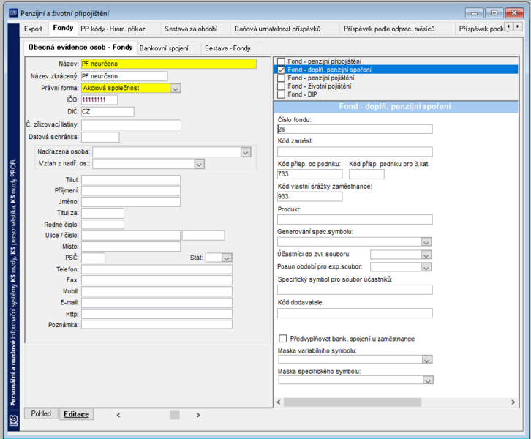Click Kód vlastní srážky zaměstnance field
Image resolution: width=531 pixels, height=439 pixels.
[309, 197]
